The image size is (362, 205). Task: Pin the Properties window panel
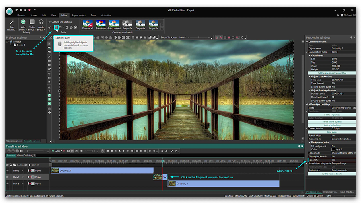tap(351, 37)
